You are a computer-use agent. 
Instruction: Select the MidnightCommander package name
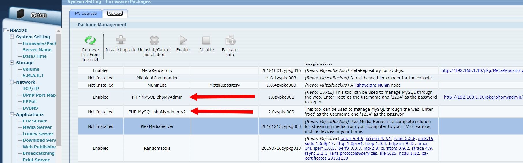pos(157,78)
